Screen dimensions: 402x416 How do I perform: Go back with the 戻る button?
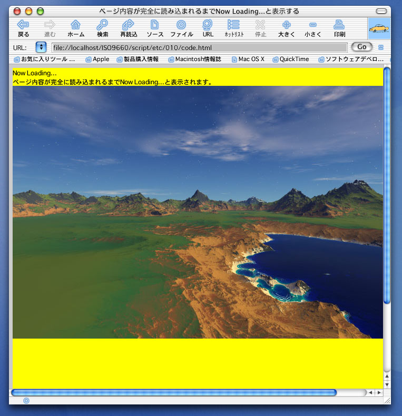click(x=23, y=28)
